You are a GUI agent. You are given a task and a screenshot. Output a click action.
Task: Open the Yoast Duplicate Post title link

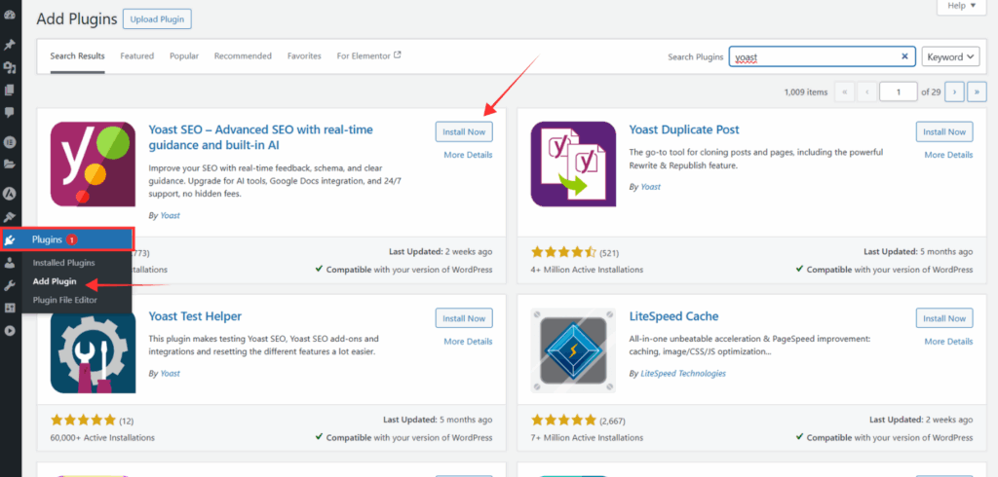coord(684,129)
